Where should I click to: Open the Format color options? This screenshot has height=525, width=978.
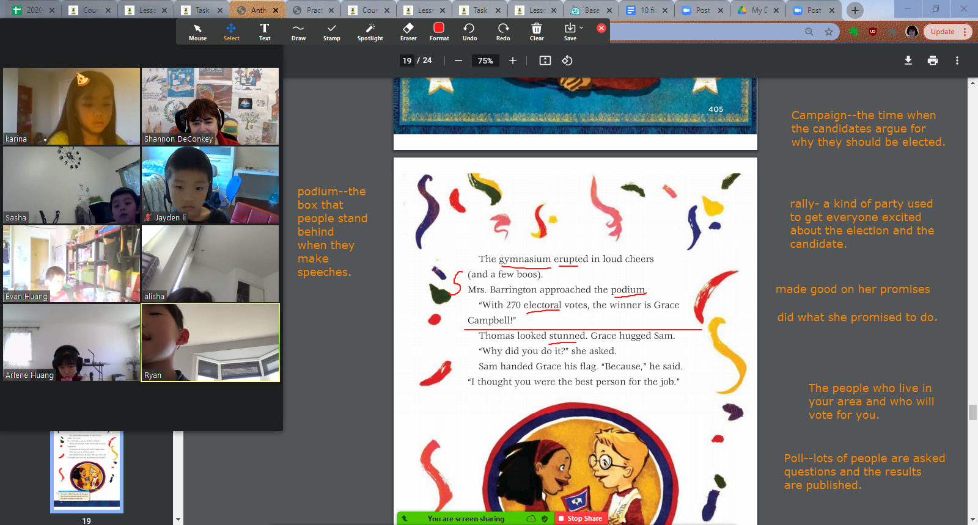(439, 32)
